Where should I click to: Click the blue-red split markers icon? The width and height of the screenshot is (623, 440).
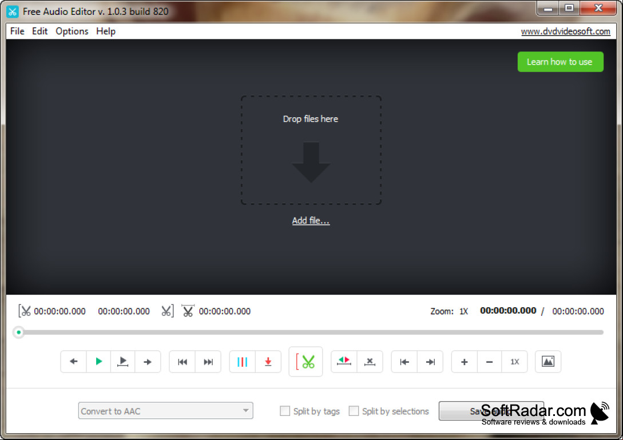pyautogui.click(x=243, y=362)
